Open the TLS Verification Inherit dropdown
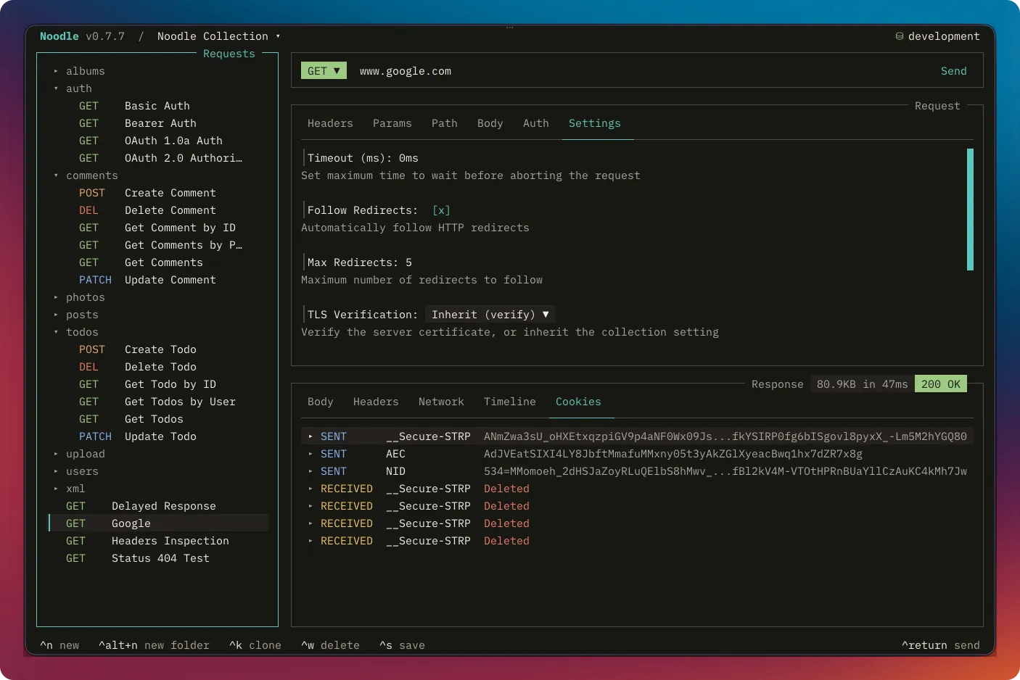Viewport: 1020px width, 680px height. 490,314
